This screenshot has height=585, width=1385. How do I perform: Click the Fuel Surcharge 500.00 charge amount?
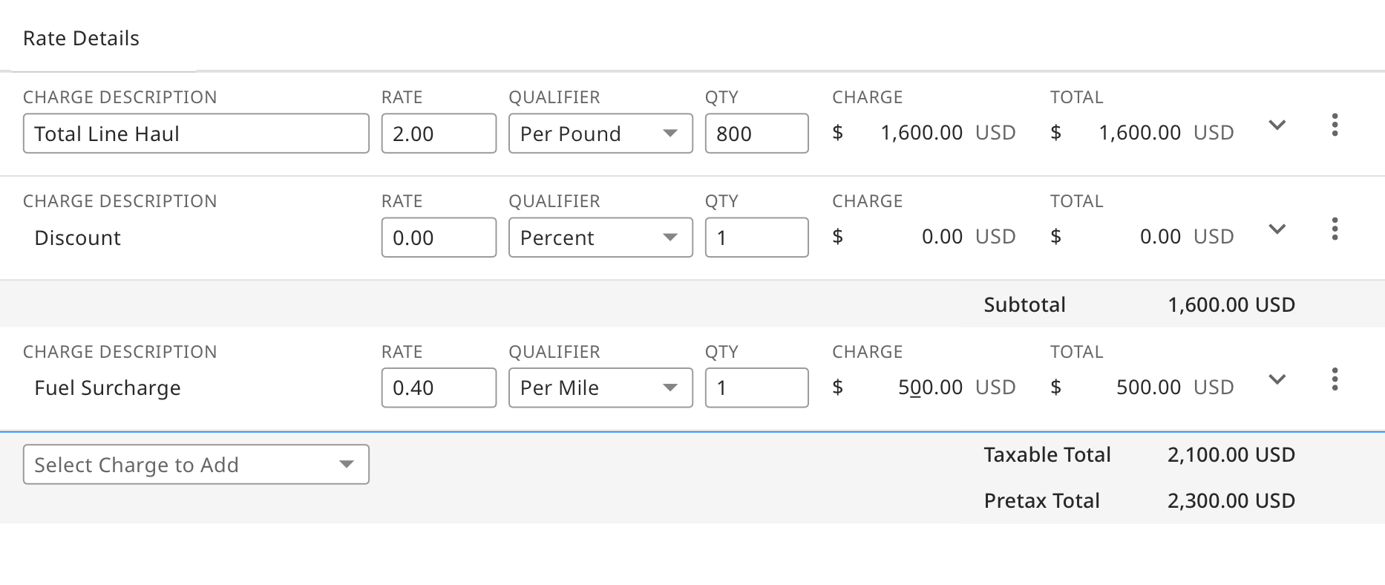[x=930, y=387]
